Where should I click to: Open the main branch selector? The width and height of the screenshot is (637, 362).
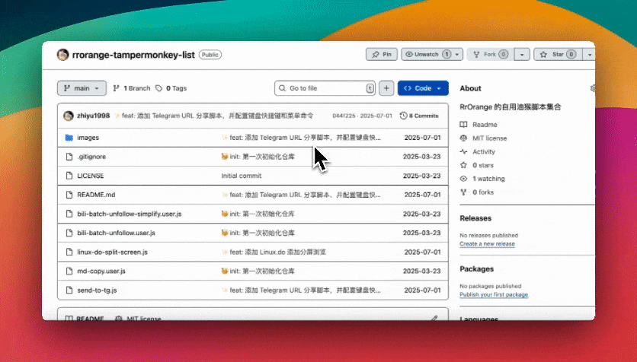(82, 88)
